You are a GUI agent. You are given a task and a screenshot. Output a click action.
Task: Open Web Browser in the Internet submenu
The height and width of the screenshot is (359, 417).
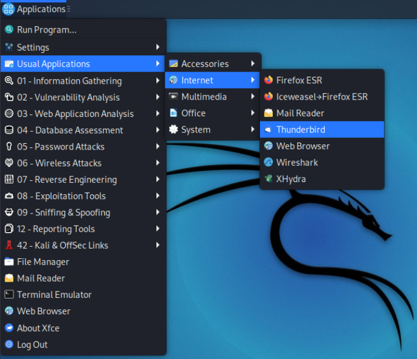click(302, 146)
